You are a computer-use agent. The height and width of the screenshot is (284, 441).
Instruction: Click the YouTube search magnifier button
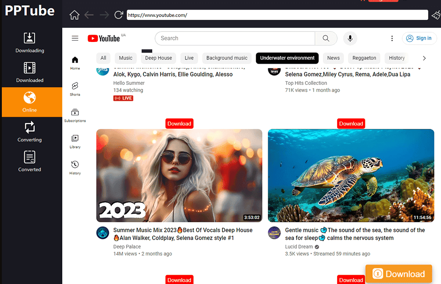pyautogui.click(x=326, y=38)
